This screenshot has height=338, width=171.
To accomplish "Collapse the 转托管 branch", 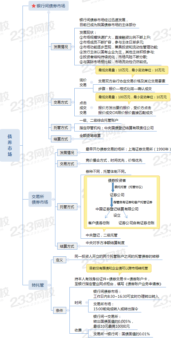I will [x=49, y=285].
